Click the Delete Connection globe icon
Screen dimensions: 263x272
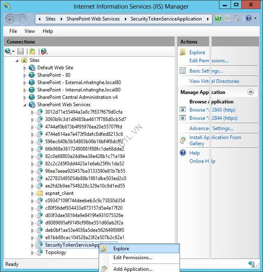44,52
